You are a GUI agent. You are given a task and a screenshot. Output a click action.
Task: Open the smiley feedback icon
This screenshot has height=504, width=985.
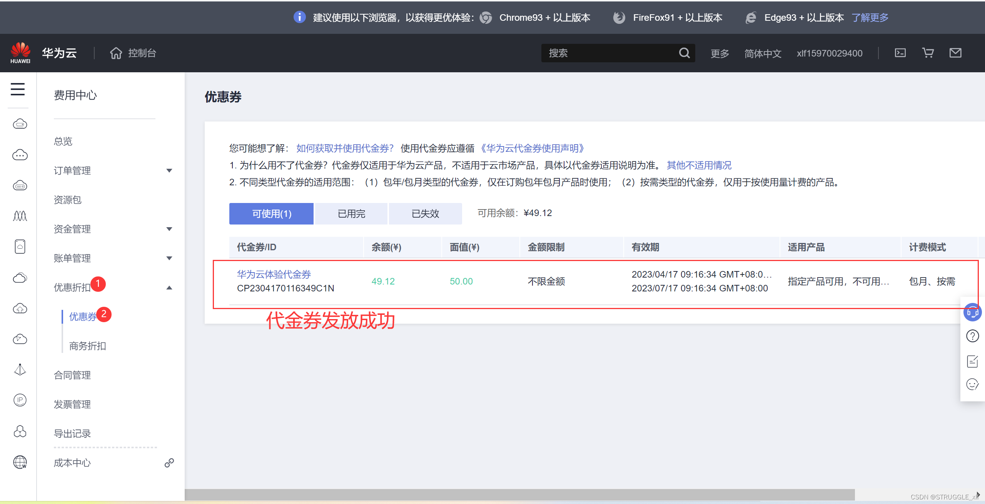972,384
